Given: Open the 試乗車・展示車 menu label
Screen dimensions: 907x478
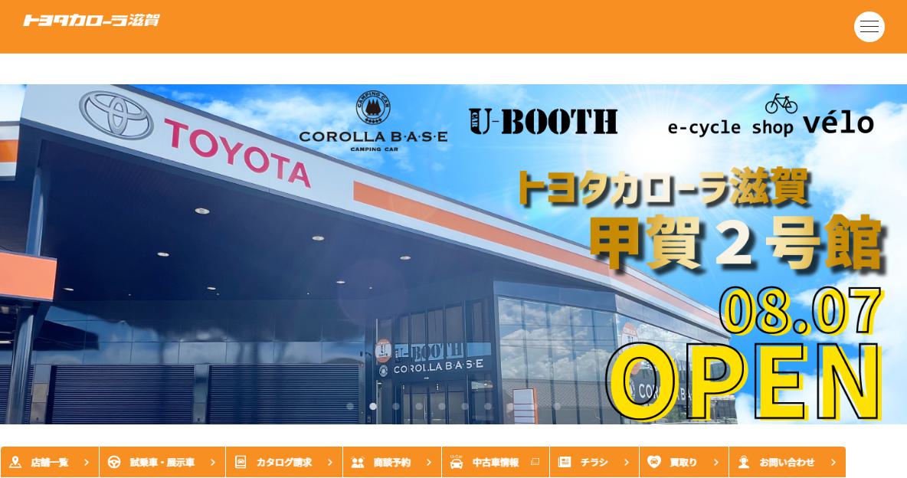Looking at the screenshot, I should click(162, 463).
